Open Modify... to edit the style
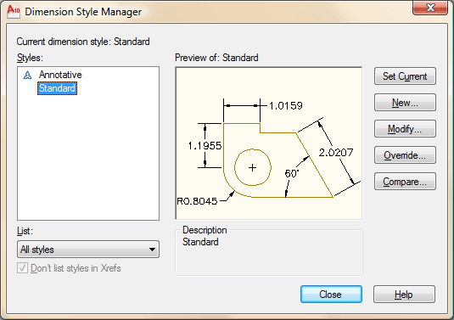 pos(405,129)
